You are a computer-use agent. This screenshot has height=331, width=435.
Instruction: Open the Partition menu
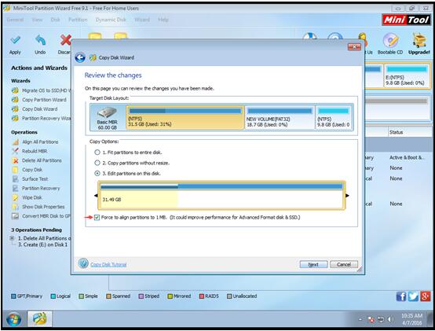pos(78,20)
